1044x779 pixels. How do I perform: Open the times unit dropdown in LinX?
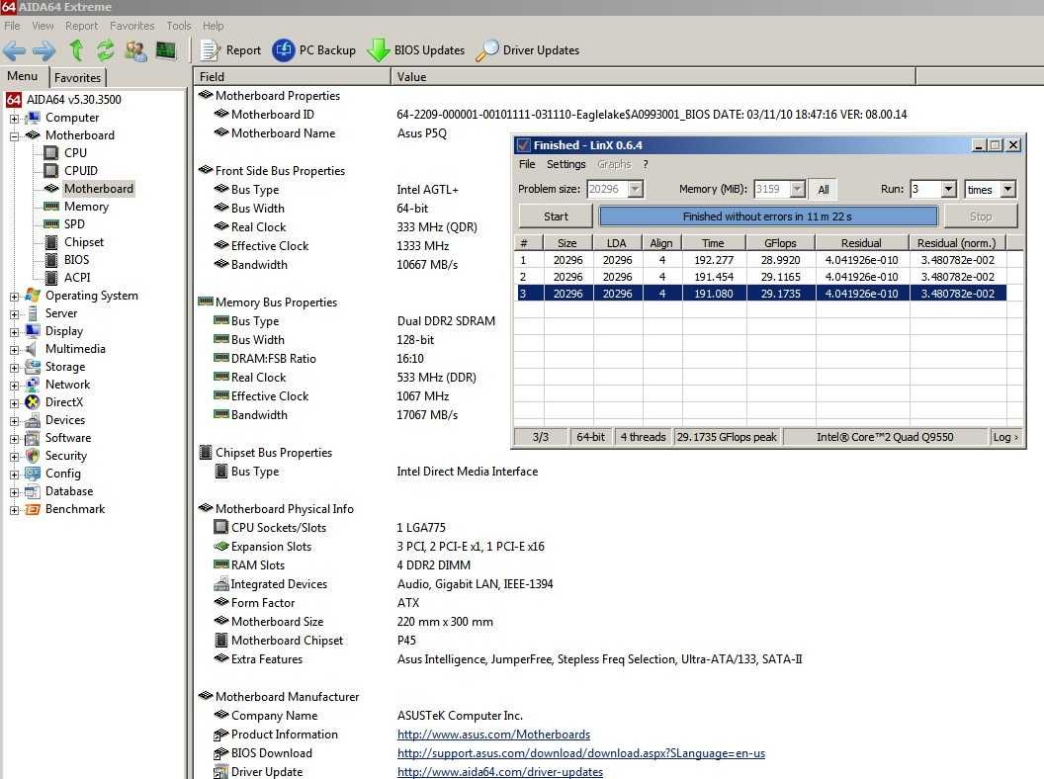click(x=1007, y=190)
